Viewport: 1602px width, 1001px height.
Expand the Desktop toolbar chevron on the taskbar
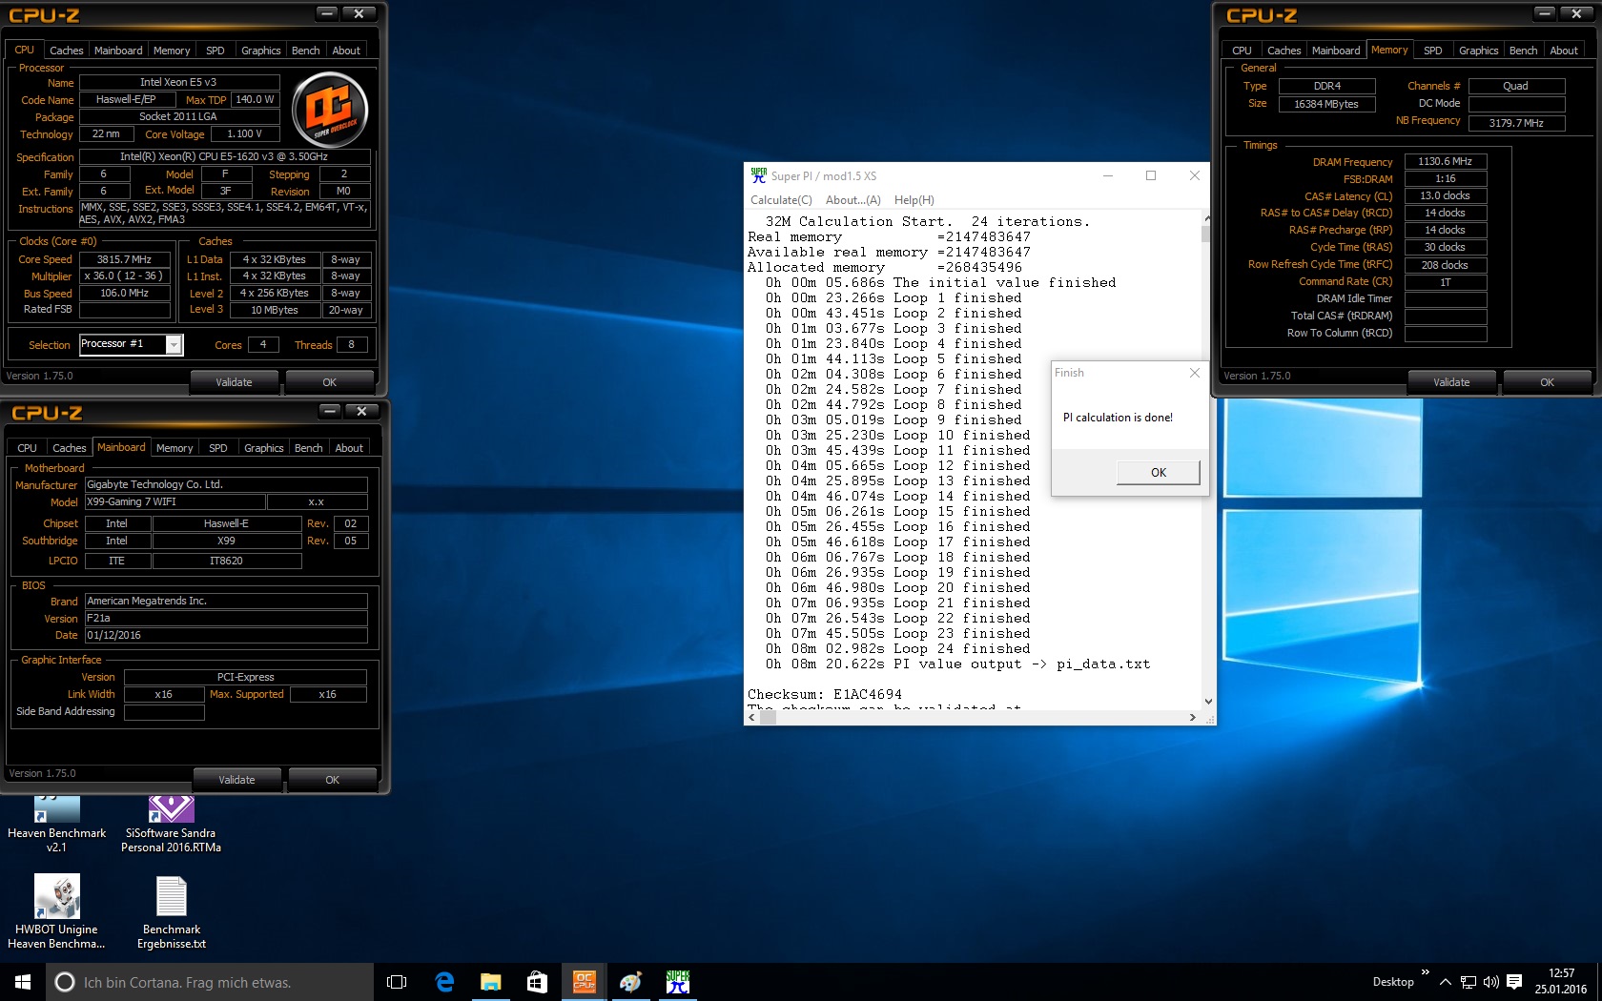1426,972
